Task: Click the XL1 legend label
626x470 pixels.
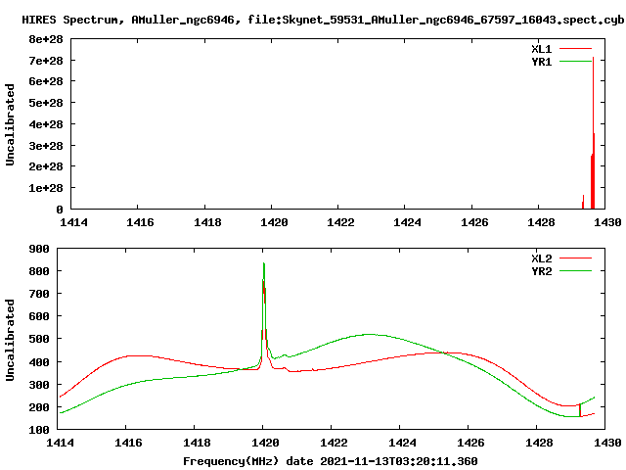Action: click(x=541, y=49)
